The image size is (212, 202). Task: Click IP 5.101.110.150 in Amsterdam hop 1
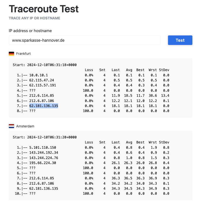point(43,147)
